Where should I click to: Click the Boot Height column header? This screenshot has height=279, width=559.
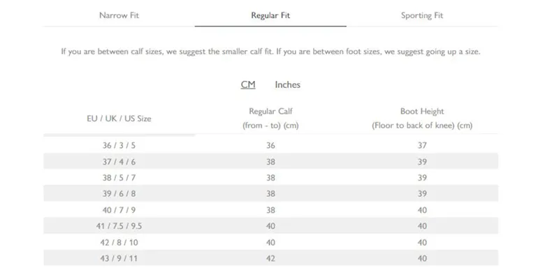[422, 118]
